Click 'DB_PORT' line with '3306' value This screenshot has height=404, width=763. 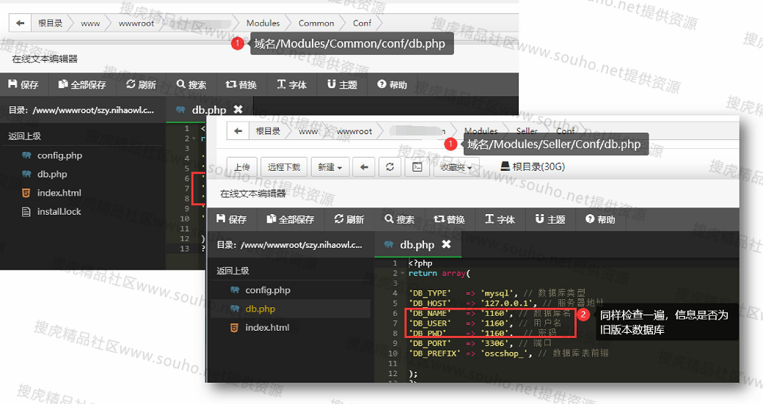pyautogui.click(x=480, y=343)
